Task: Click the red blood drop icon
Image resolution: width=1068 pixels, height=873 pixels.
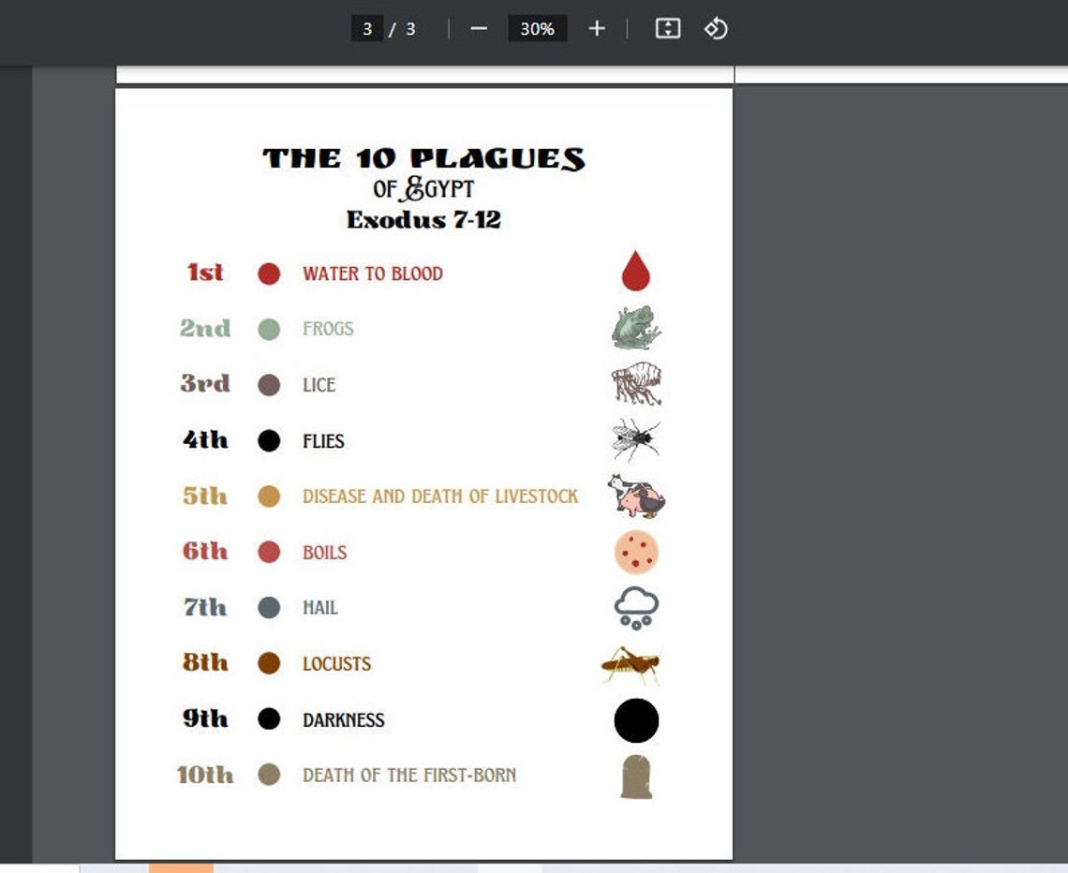Action: (x=634, y=270)
